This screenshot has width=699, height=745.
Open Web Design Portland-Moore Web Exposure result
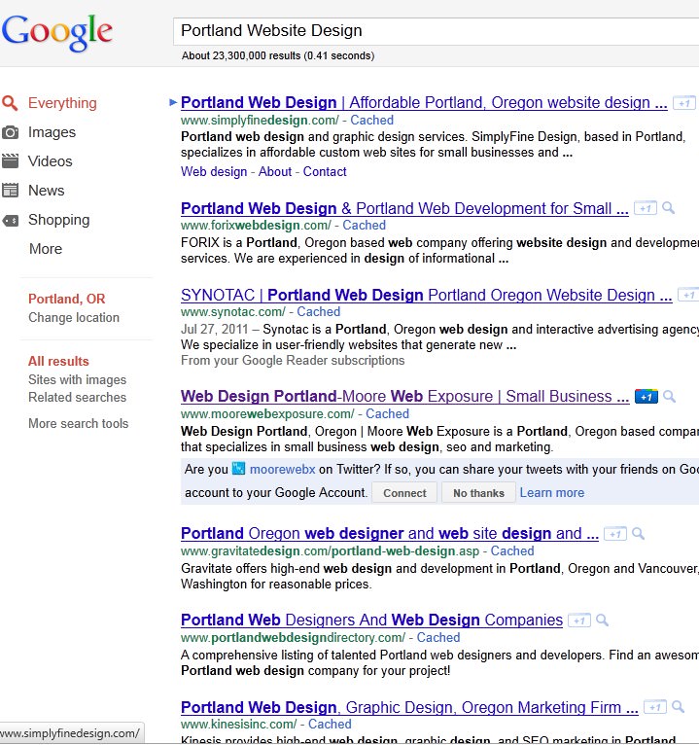(x=405, y=396)
